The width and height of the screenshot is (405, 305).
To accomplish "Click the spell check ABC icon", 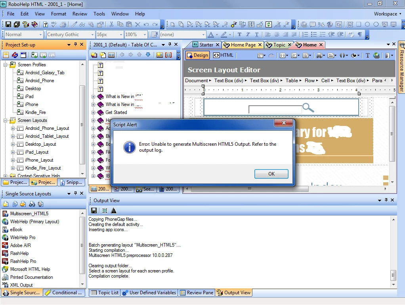I will [x=54, y=24].
